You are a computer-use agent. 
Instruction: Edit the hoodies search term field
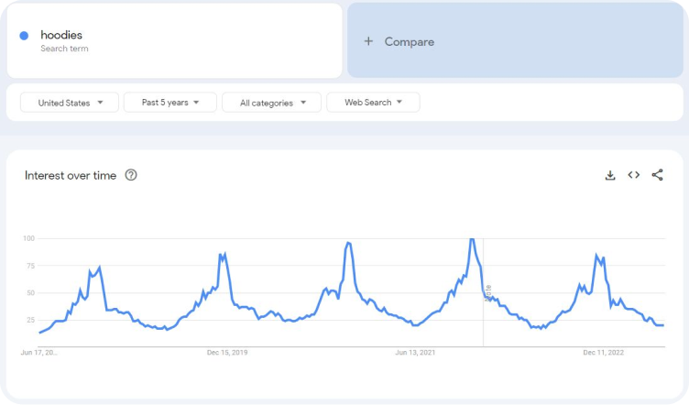click(x=174, y=41)
